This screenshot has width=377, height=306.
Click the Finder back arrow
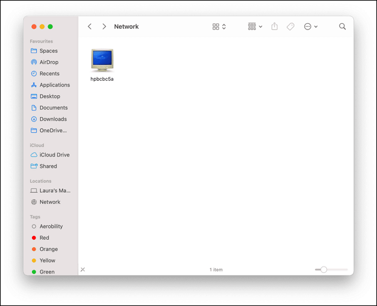coord(90,27)
